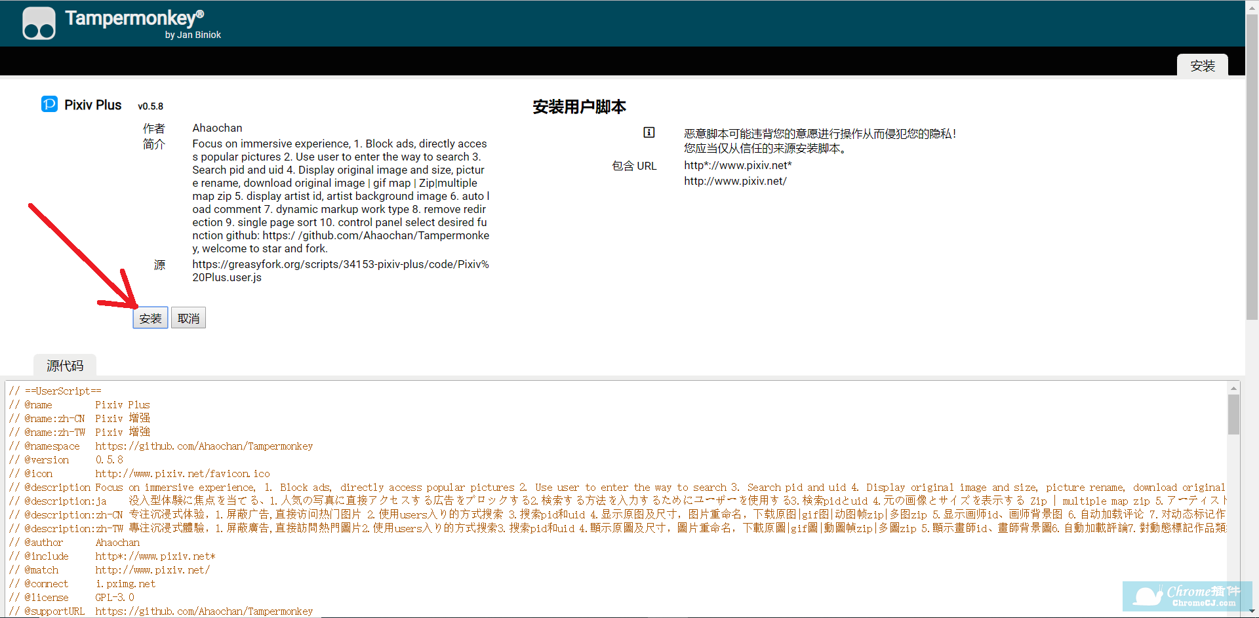
Task: Click the v0.5.8 version label
Action: click(150, 106)
